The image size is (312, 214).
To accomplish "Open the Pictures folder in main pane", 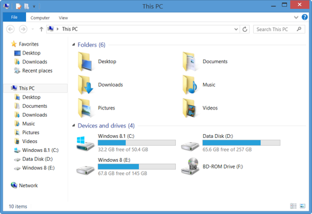I will coord(85,108).
